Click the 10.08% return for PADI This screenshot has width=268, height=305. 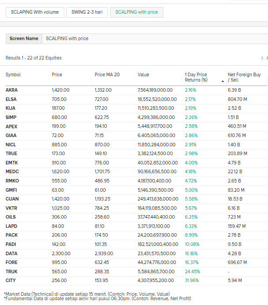tap(192, 244)
